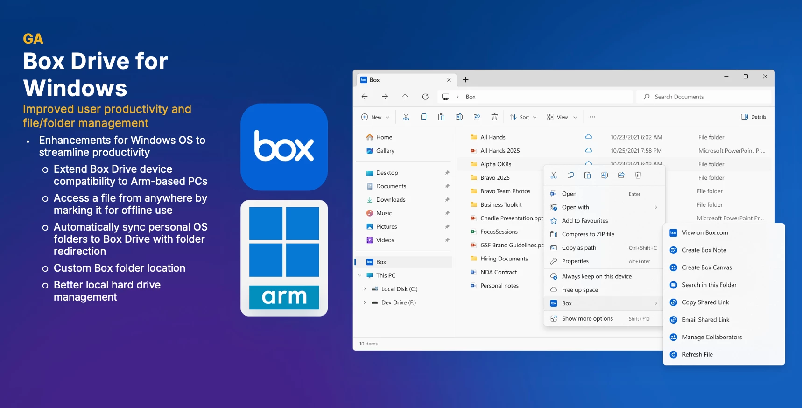The image size is (802, 408).
Task: Select Search in this Folder
Action: [x=724, y=285]
